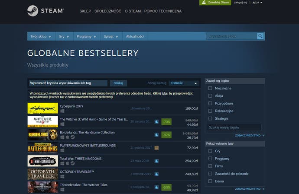Open O STEAM page
The height and width of the screenshot is (194, 299).
pyautogui.click(x=133, y=11)
